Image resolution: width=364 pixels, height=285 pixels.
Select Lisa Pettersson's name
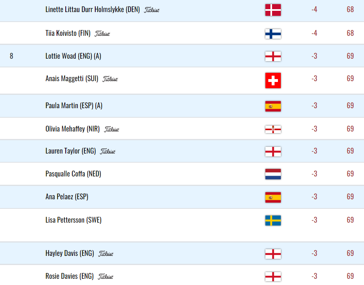click(73, 220)
